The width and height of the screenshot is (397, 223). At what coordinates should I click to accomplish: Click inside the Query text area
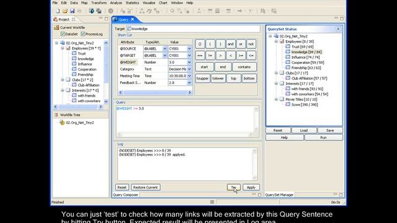[x=185, y=119]
